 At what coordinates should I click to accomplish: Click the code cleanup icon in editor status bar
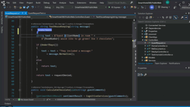click(x=47, y=99)
